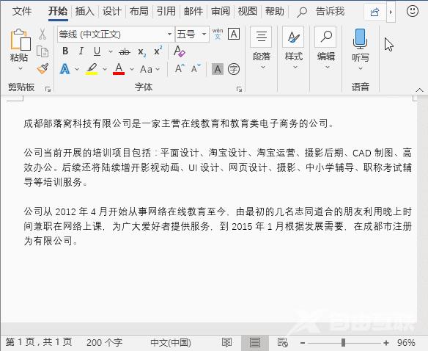428x351 pixels.
Task: Toggle Underline formatting
Action: (97, 51)
